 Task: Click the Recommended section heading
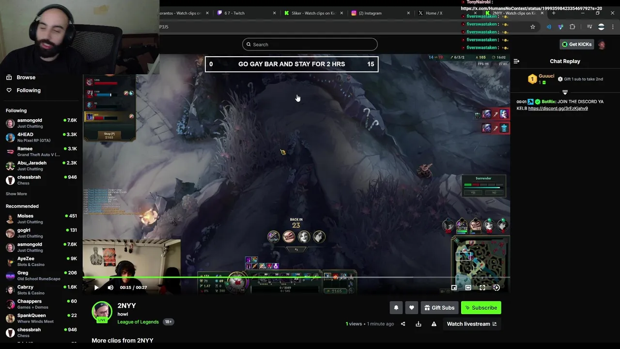coord(22,206)
